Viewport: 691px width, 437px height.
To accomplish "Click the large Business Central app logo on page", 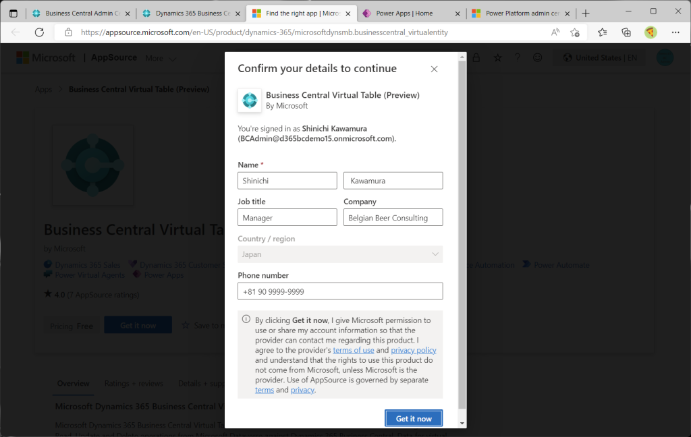I will (93, 165).
